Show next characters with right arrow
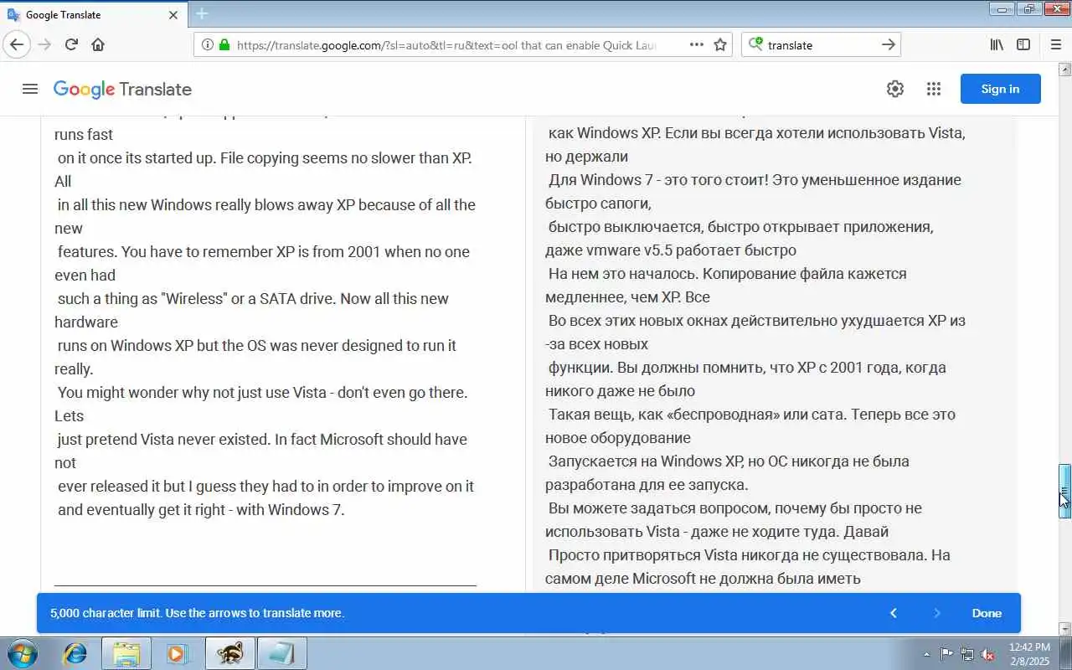Image resolution: width=1072 pixels, height=670 pixels. [937, 613]
